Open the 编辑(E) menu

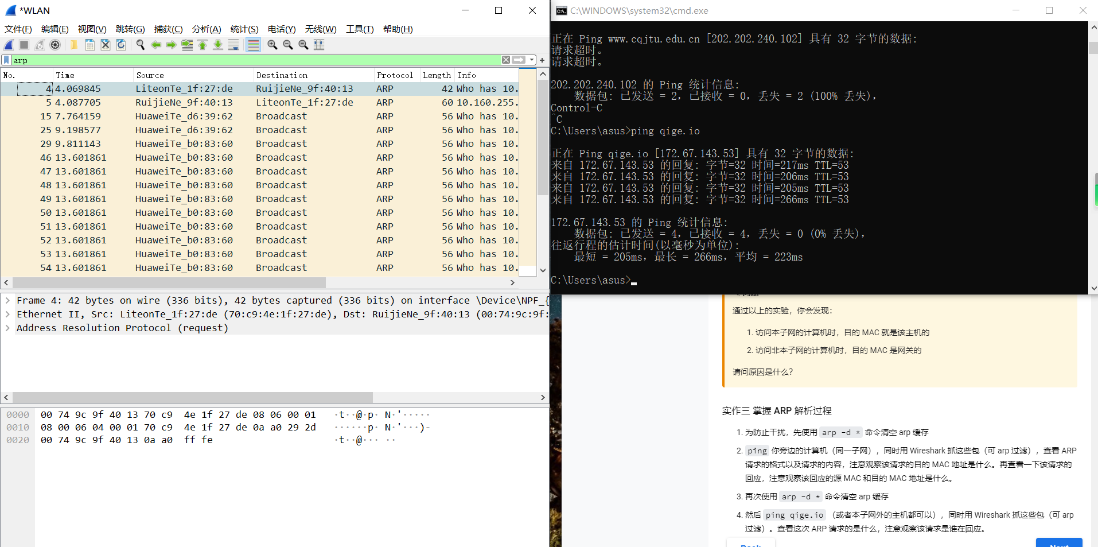click(x=54, y=29)
